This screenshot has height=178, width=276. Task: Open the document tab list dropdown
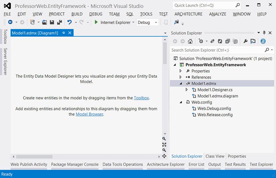tap(165, 33)
